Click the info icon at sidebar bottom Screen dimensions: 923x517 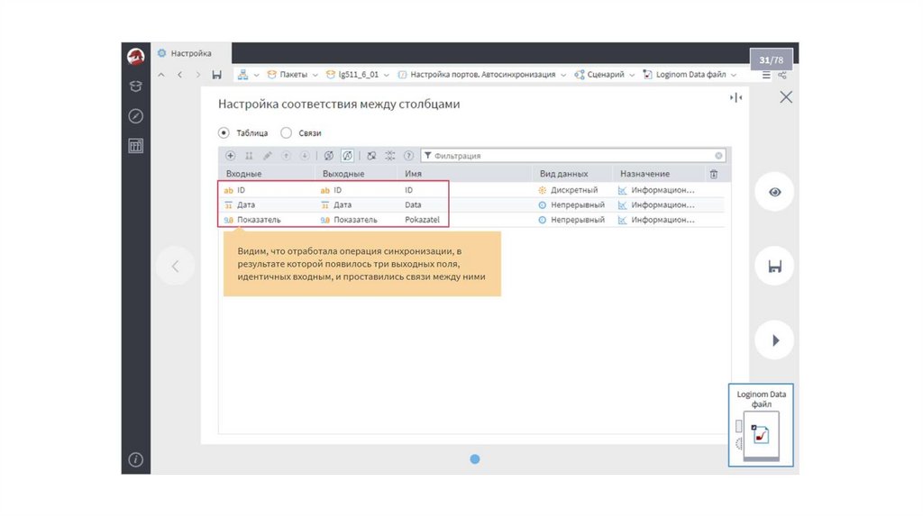(x=136, y=459)
